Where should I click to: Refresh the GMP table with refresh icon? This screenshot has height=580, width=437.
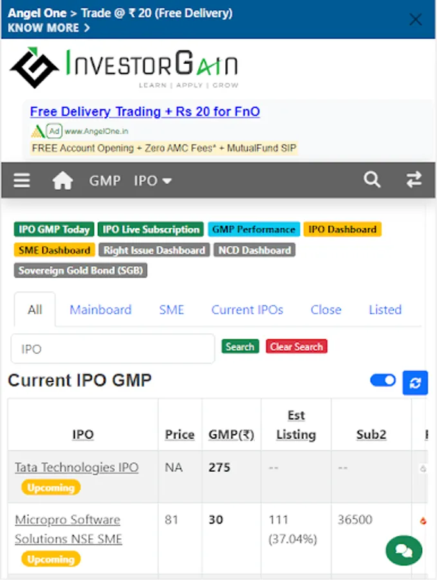click(x=415, y=383)
